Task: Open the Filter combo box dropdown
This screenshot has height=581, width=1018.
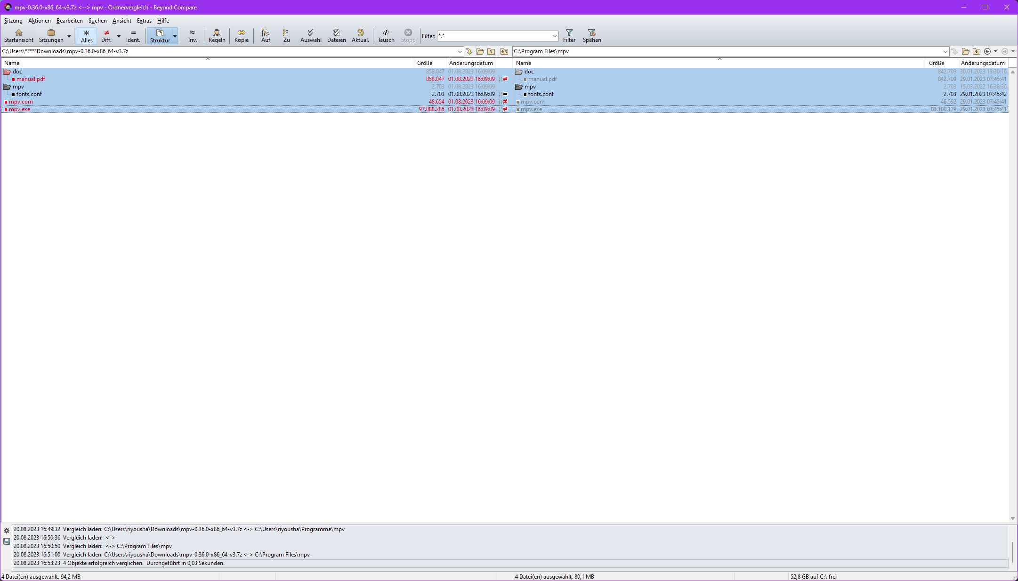Action: click(554, 36)
